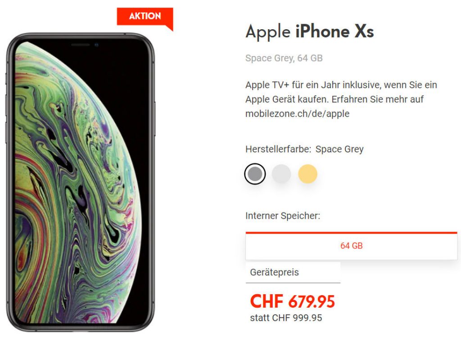Select the 64 GB storage option
The height and width of the screenshot is (345, 461).
coord(351,246)
